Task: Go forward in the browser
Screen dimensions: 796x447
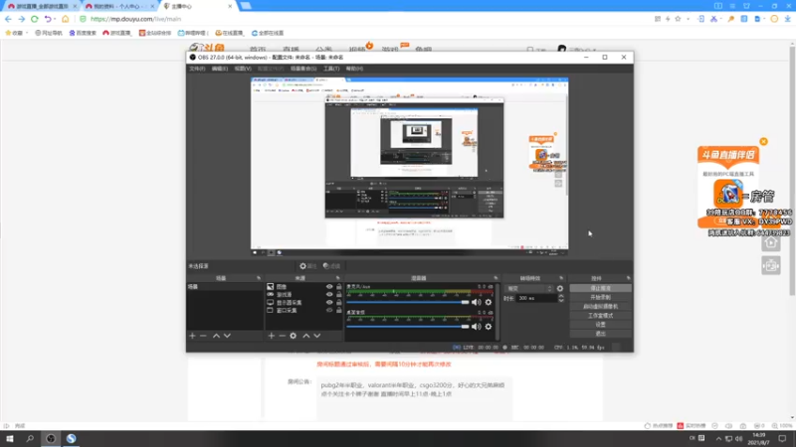Action: click(21, 19)
